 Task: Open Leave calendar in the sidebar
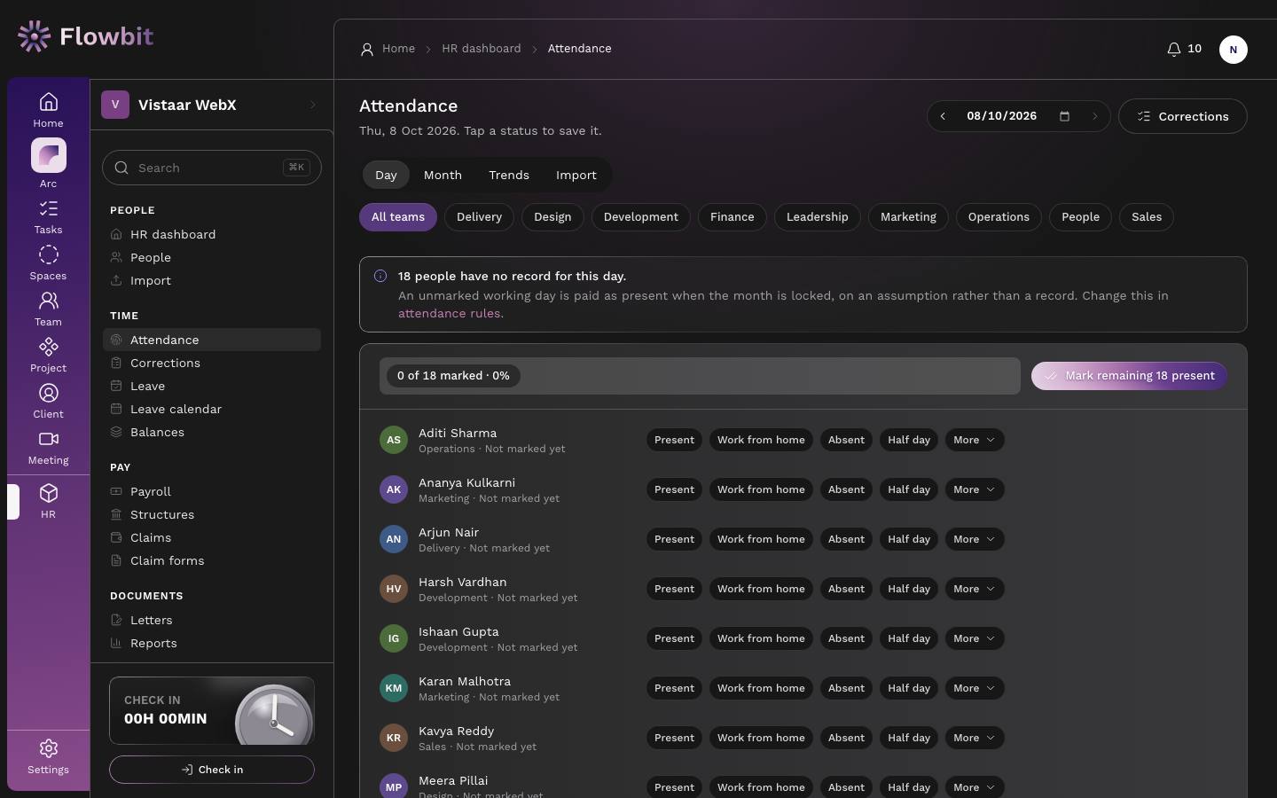(212, 409)
